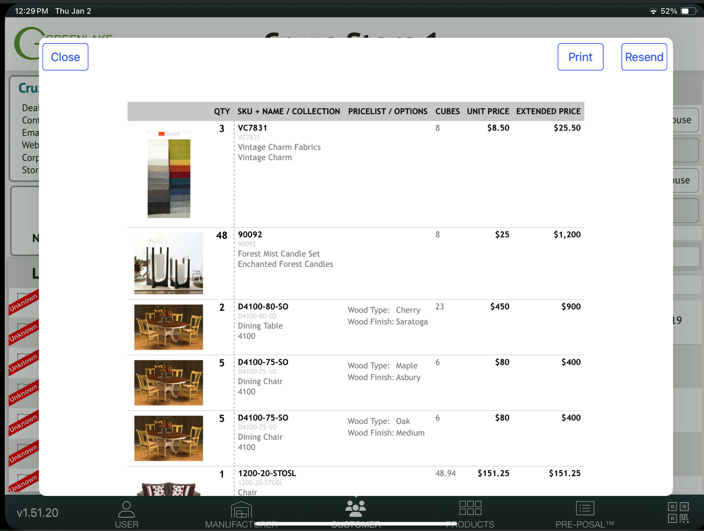Screen dimensions: 704x531
Task: Select the 90092 SKU row title
Action: pyautogui.click(x=250, y=235)
